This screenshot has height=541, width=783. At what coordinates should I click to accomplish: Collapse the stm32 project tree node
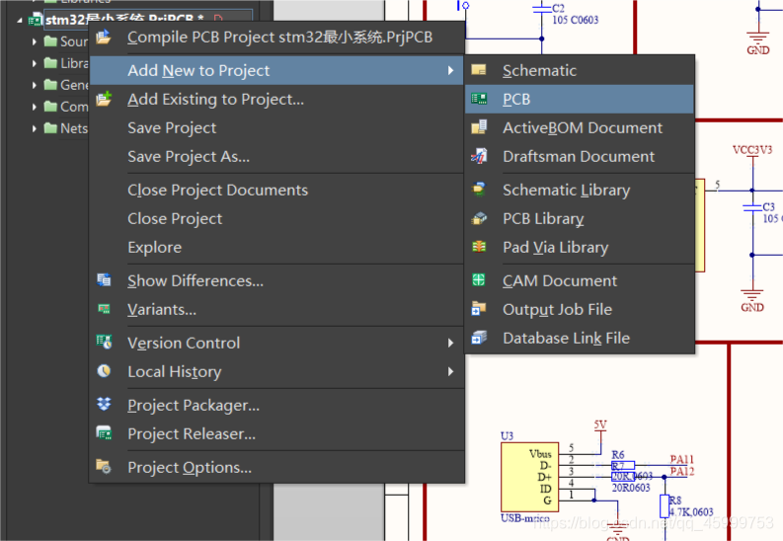[x=20, y=19]
